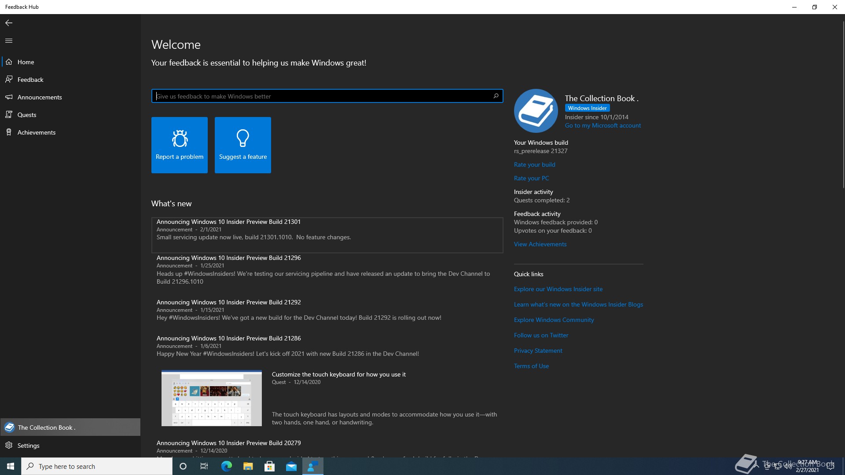Screen dimensions: 845x475
Task: Click The Collection Book account item in sidebar
Action: pyautogui.click(x=70, y=427)
